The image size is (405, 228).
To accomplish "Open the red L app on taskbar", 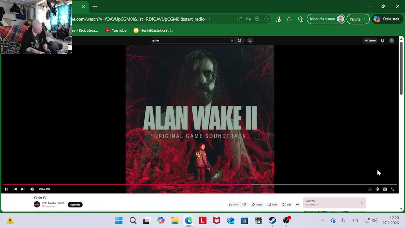I will tap(202, 220).
